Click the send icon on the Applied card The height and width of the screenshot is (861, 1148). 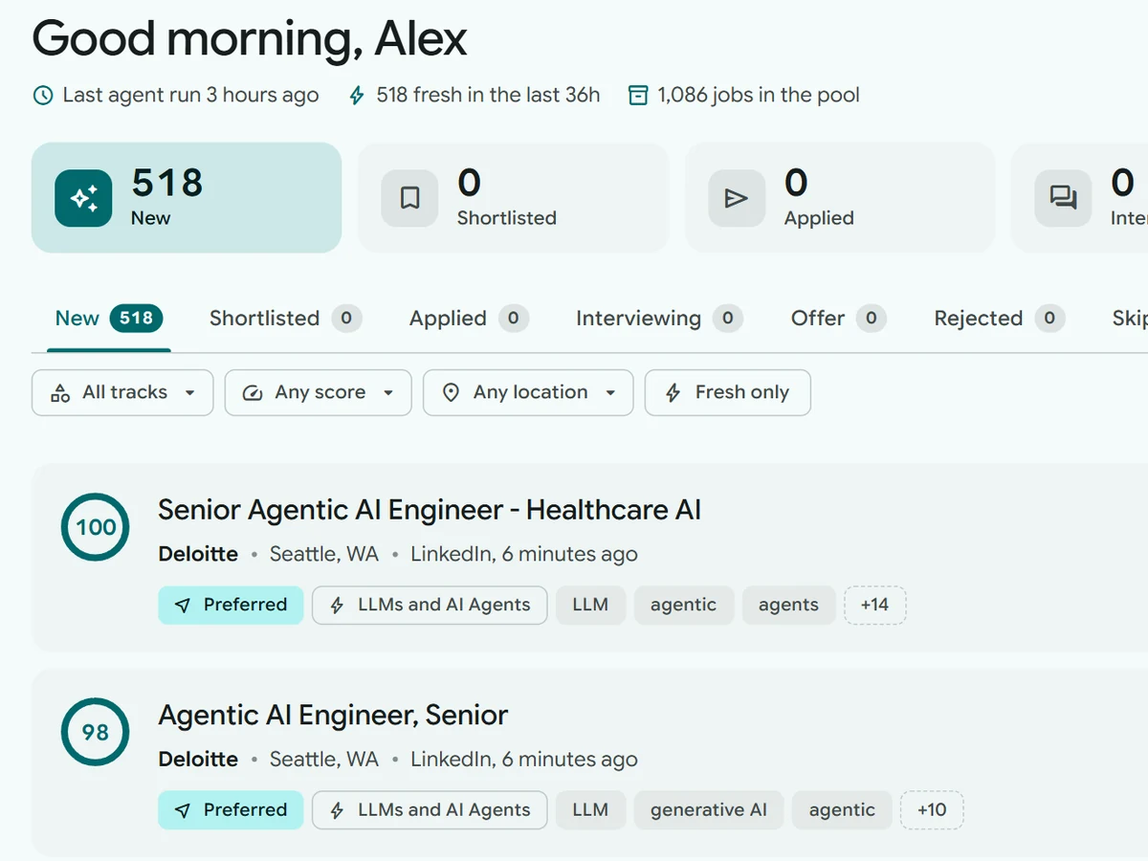coord(737,198)
